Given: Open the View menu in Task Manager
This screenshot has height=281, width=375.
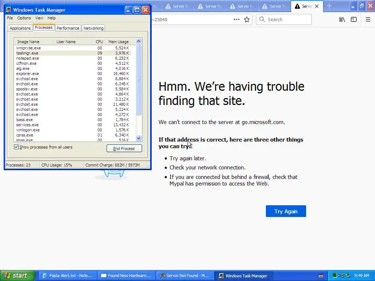Looking at the screenshot, I should pyautogui.click(x=39, y=18).
